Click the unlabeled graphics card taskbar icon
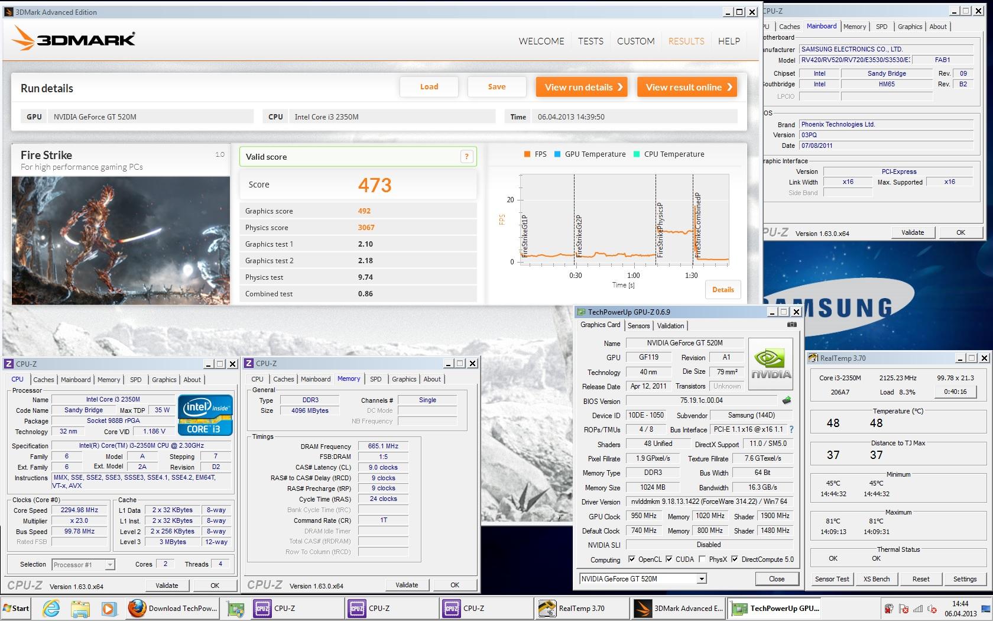 pyautogui.click(x=236, y=608)
